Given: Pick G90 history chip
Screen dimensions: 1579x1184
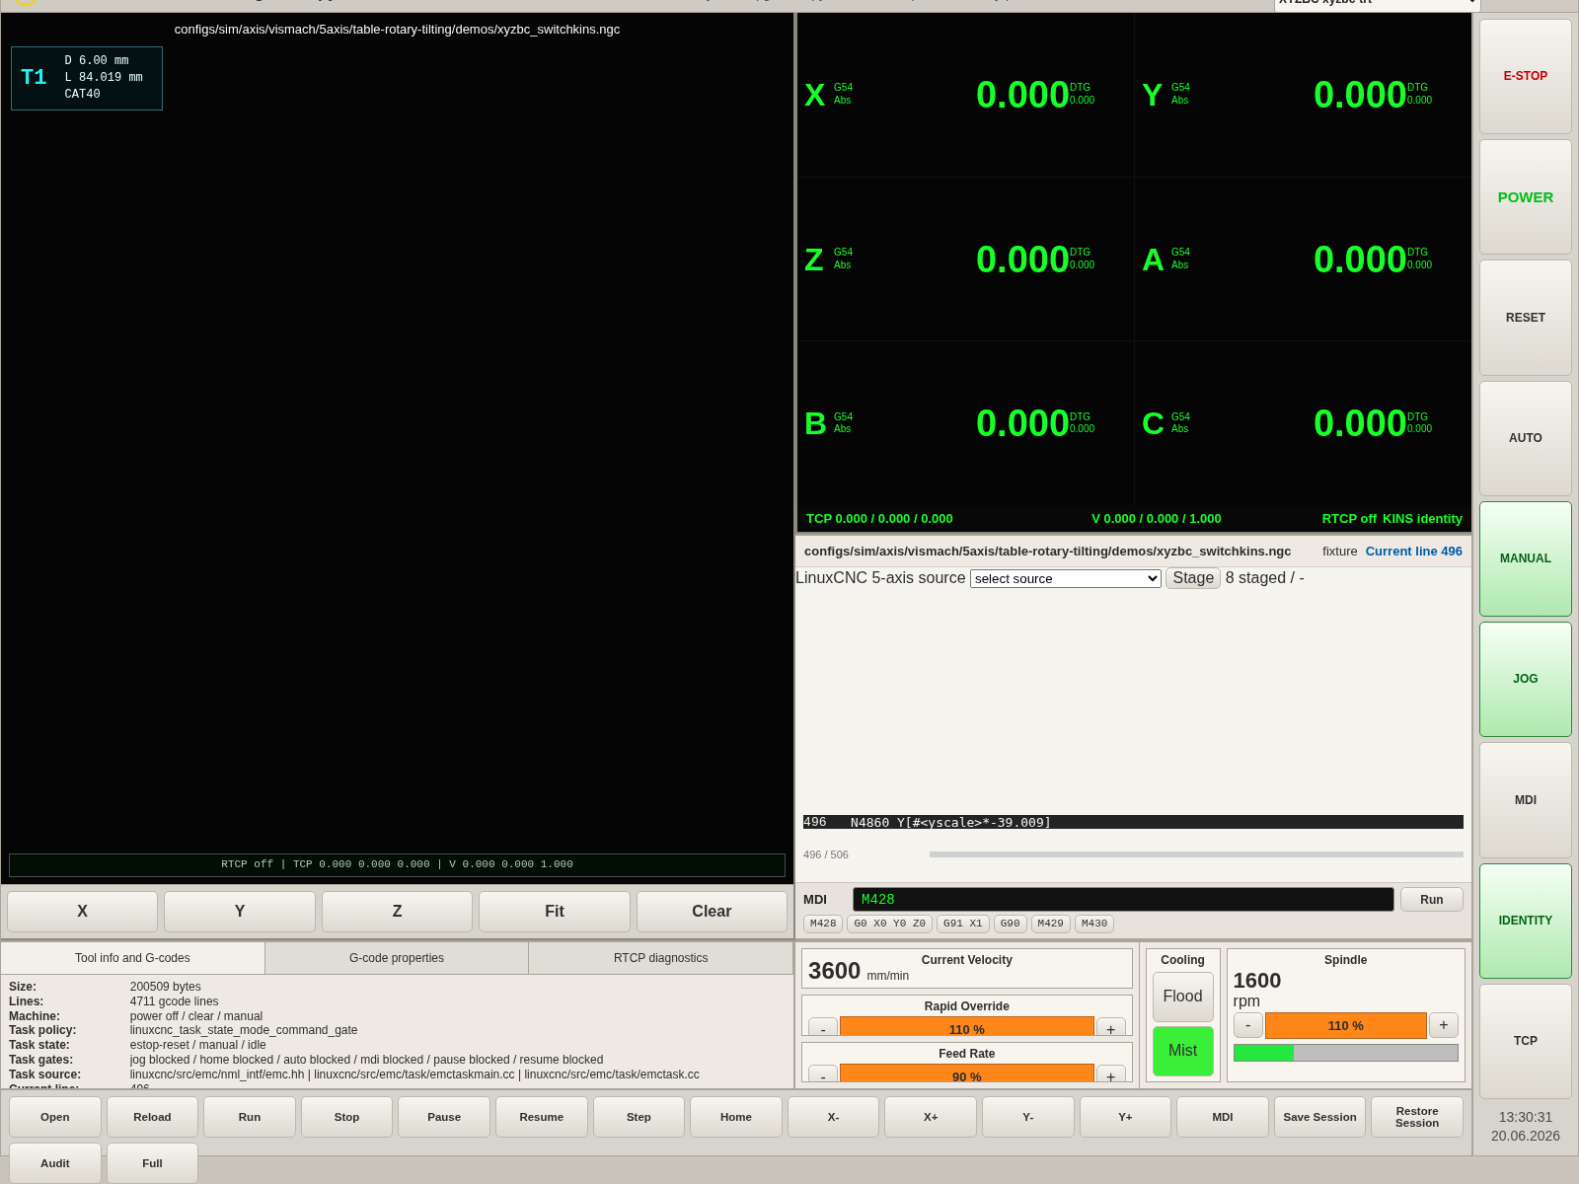Looking at the screenshot, I should click(x=1010, y=924).
